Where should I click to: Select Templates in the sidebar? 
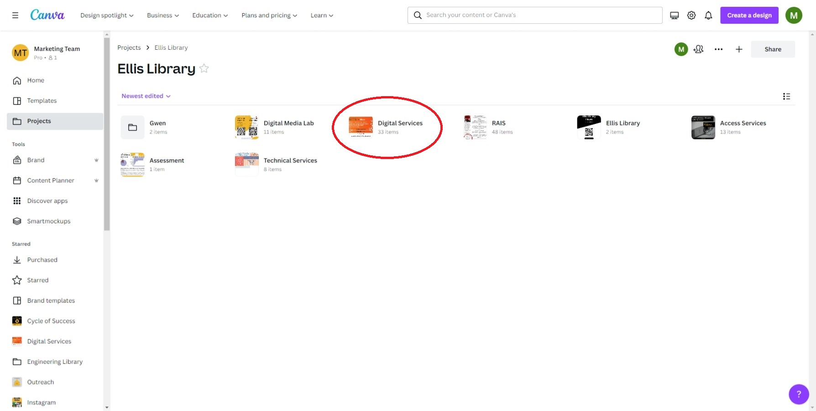pyautogui.click(x=42, y=101)
